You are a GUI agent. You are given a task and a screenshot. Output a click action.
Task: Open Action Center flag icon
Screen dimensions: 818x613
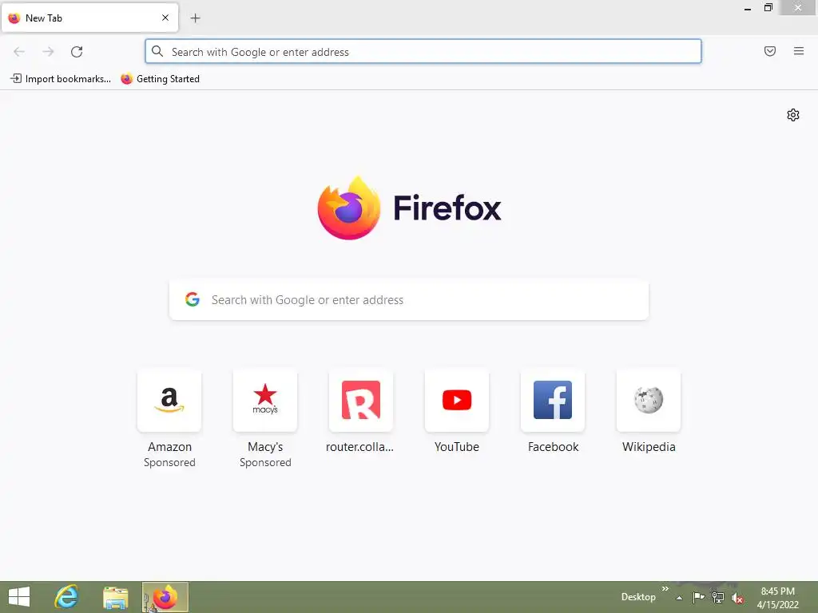(698, 597)
